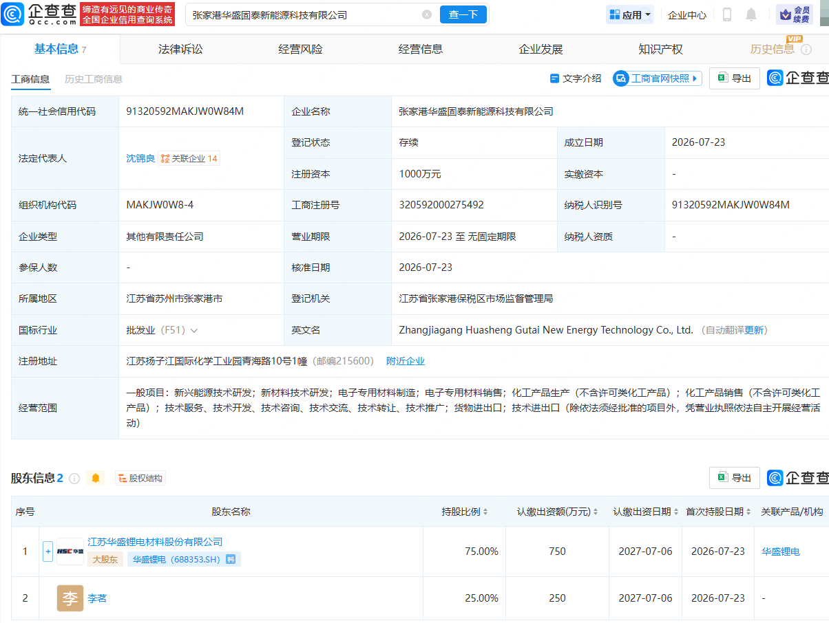Switch to 经营风险 tab
This screenshot has width=829, height=623.
point(300,49)
